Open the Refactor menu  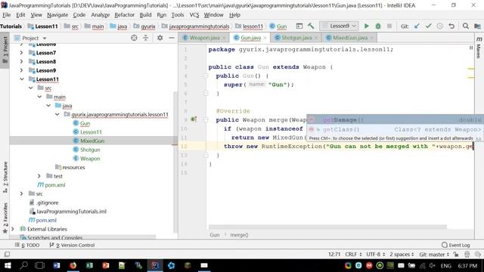click(124, 15)
